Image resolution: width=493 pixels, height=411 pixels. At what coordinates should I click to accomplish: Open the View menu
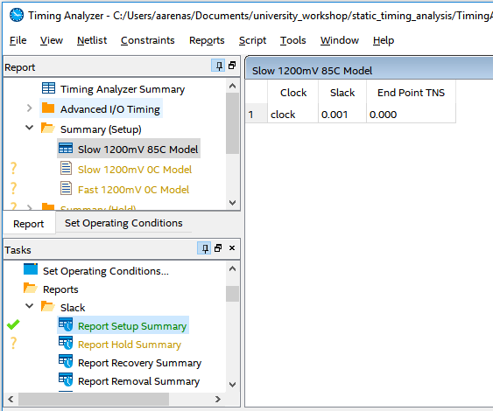coord(52,40)
